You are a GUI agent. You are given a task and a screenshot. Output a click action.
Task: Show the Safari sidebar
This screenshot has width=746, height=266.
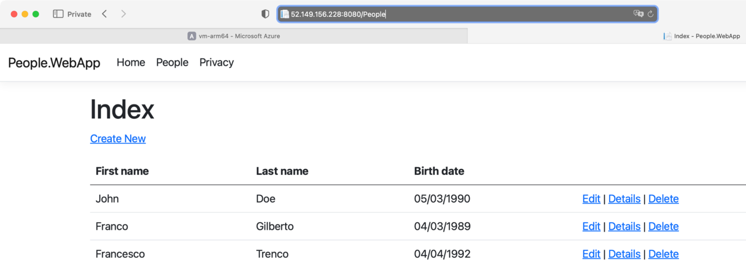[x=58, y=14]
